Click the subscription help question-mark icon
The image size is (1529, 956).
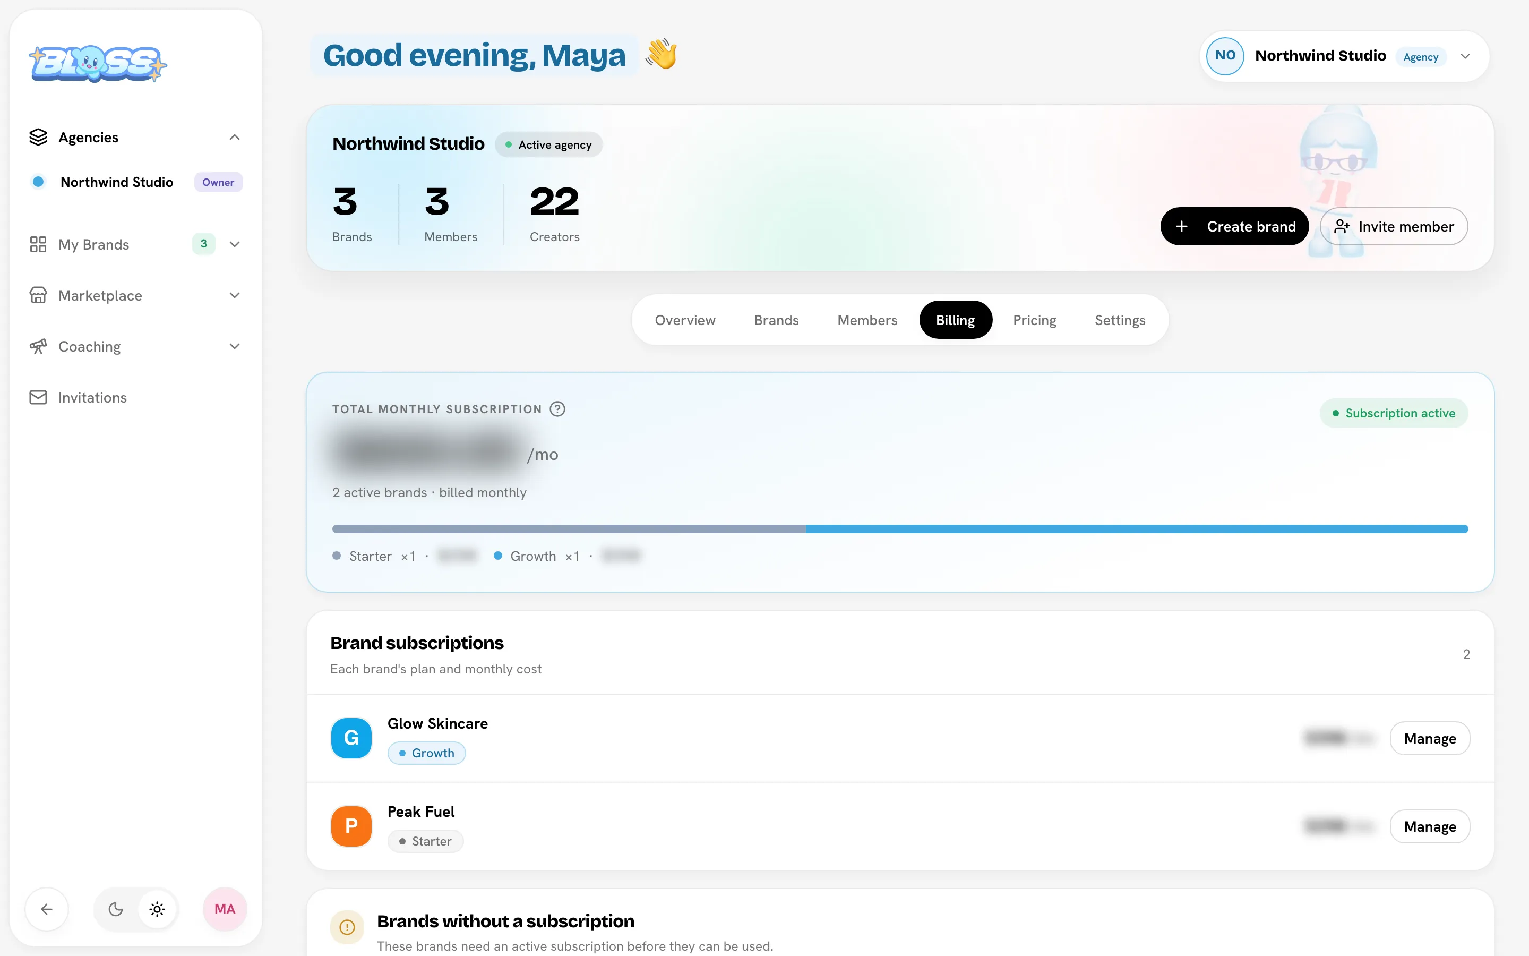[557, 409]
